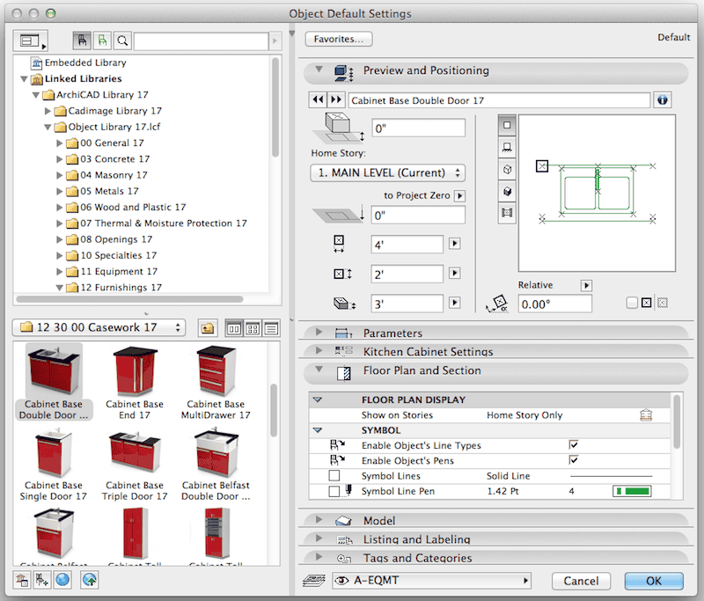Screen dimensions: 704x601
Task: Tick the Symbol Lines row checkbox
Action: point(334,476)
